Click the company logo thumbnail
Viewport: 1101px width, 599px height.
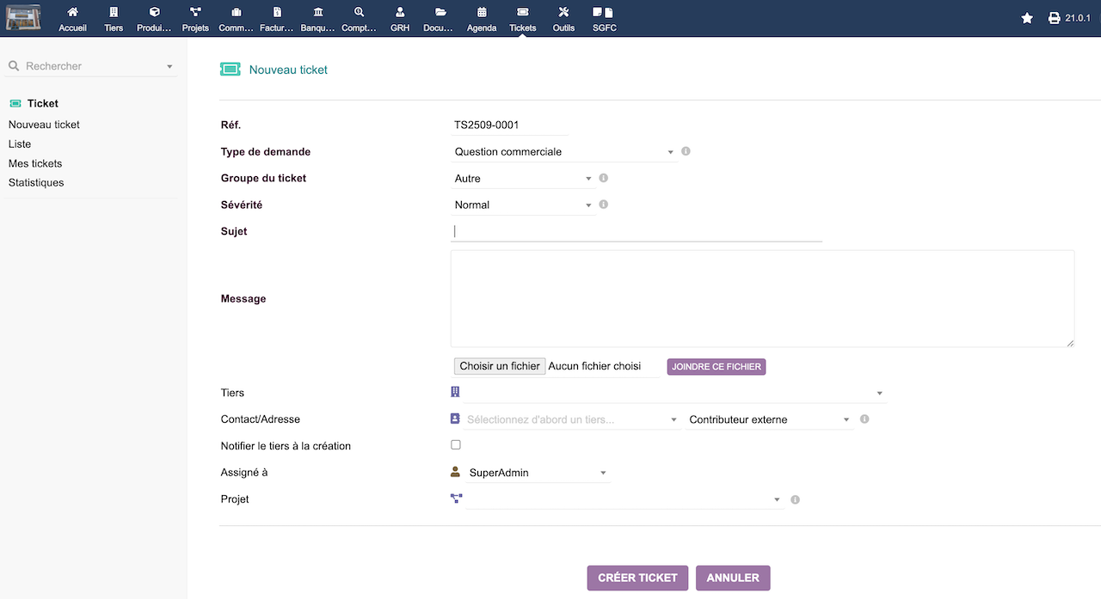coord(23,17)
